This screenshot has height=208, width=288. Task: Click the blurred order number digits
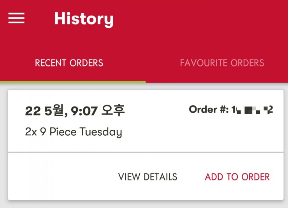click(252, 110)
